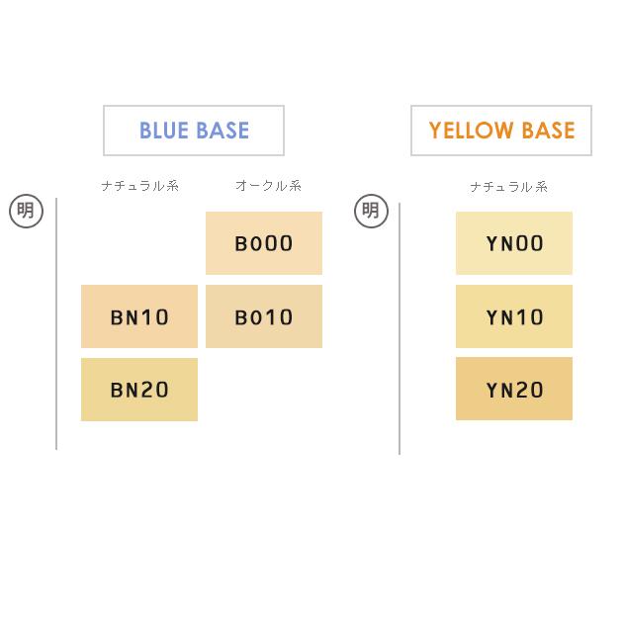
Task: Click the 明 icon beside yellow base swatches
Action: tap(370, 211)
